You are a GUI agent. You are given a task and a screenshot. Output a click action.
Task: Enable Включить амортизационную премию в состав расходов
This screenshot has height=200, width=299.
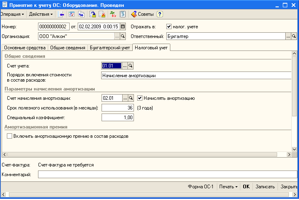[x=10, y=137]
